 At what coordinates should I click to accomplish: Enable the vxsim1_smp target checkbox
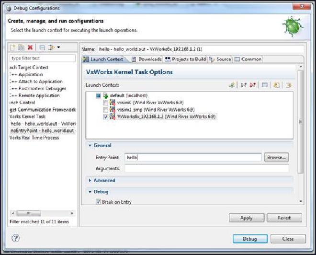pyautogui.click(x=105, y=110)
